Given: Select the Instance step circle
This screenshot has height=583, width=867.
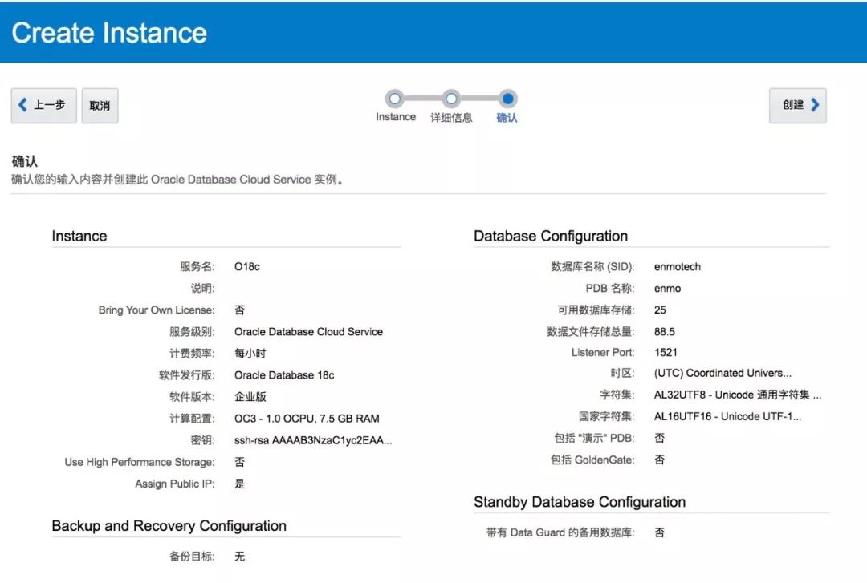Looking at the screenshot, I should click(x=394, y=99).
